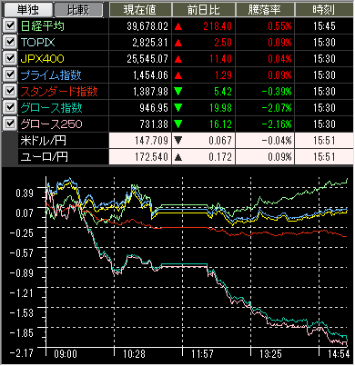Click the red up arrow beside TOPIX

178,43
